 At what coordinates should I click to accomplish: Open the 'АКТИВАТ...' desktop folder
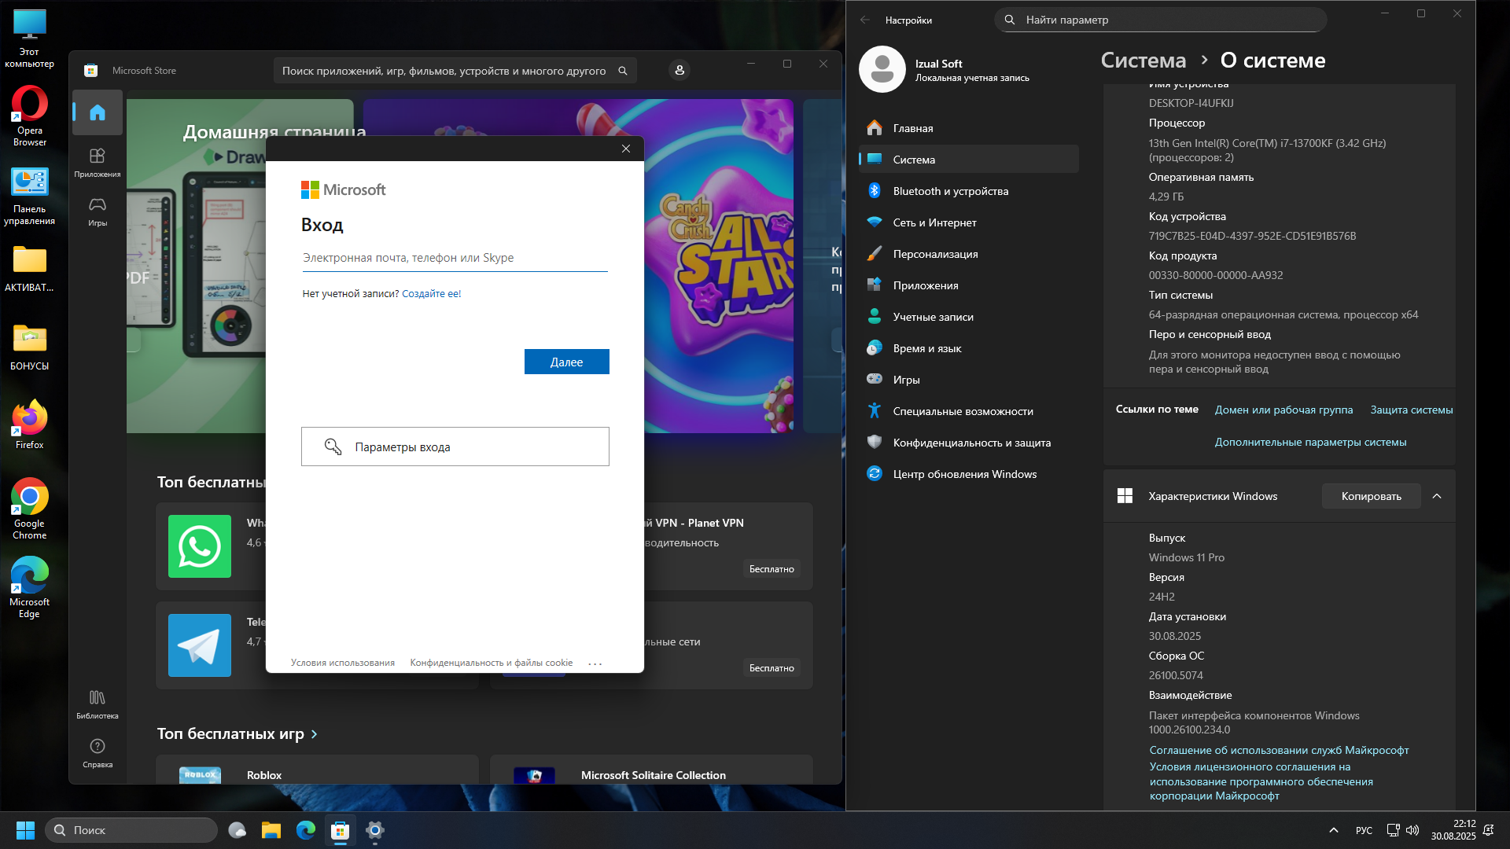(30, 268)
